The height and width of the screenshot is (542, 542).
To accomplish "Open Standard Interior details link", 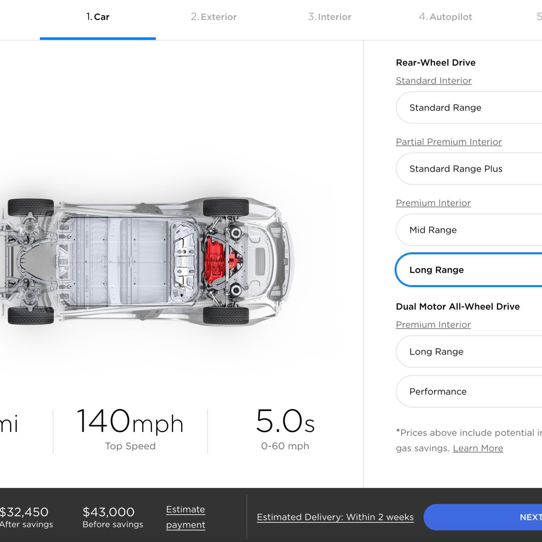I will pyautogui.click(x=434, y=81).
